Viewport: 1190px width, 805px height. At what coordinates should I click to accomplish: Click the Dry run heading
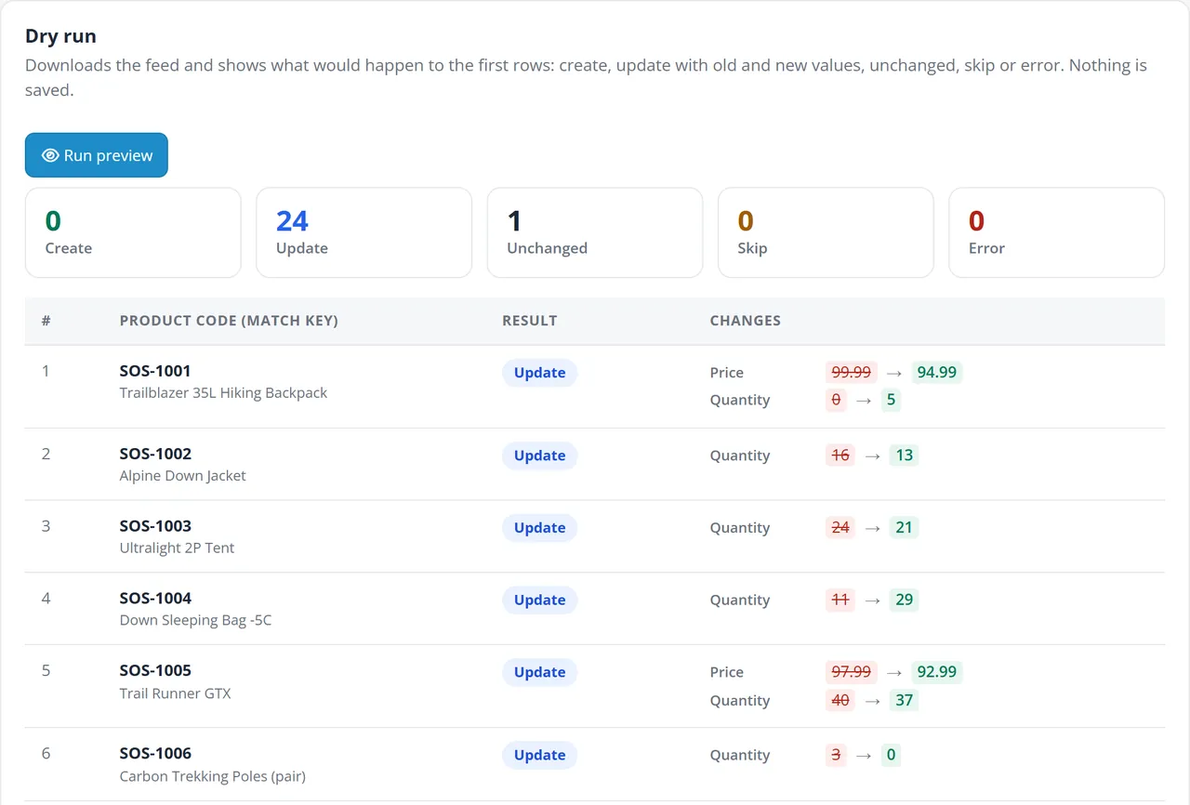coord(60,37)
